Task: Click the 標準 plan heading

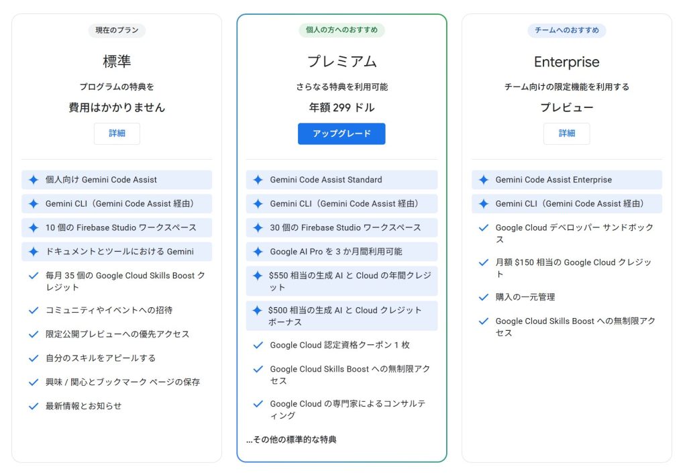Action: (117, 61)
